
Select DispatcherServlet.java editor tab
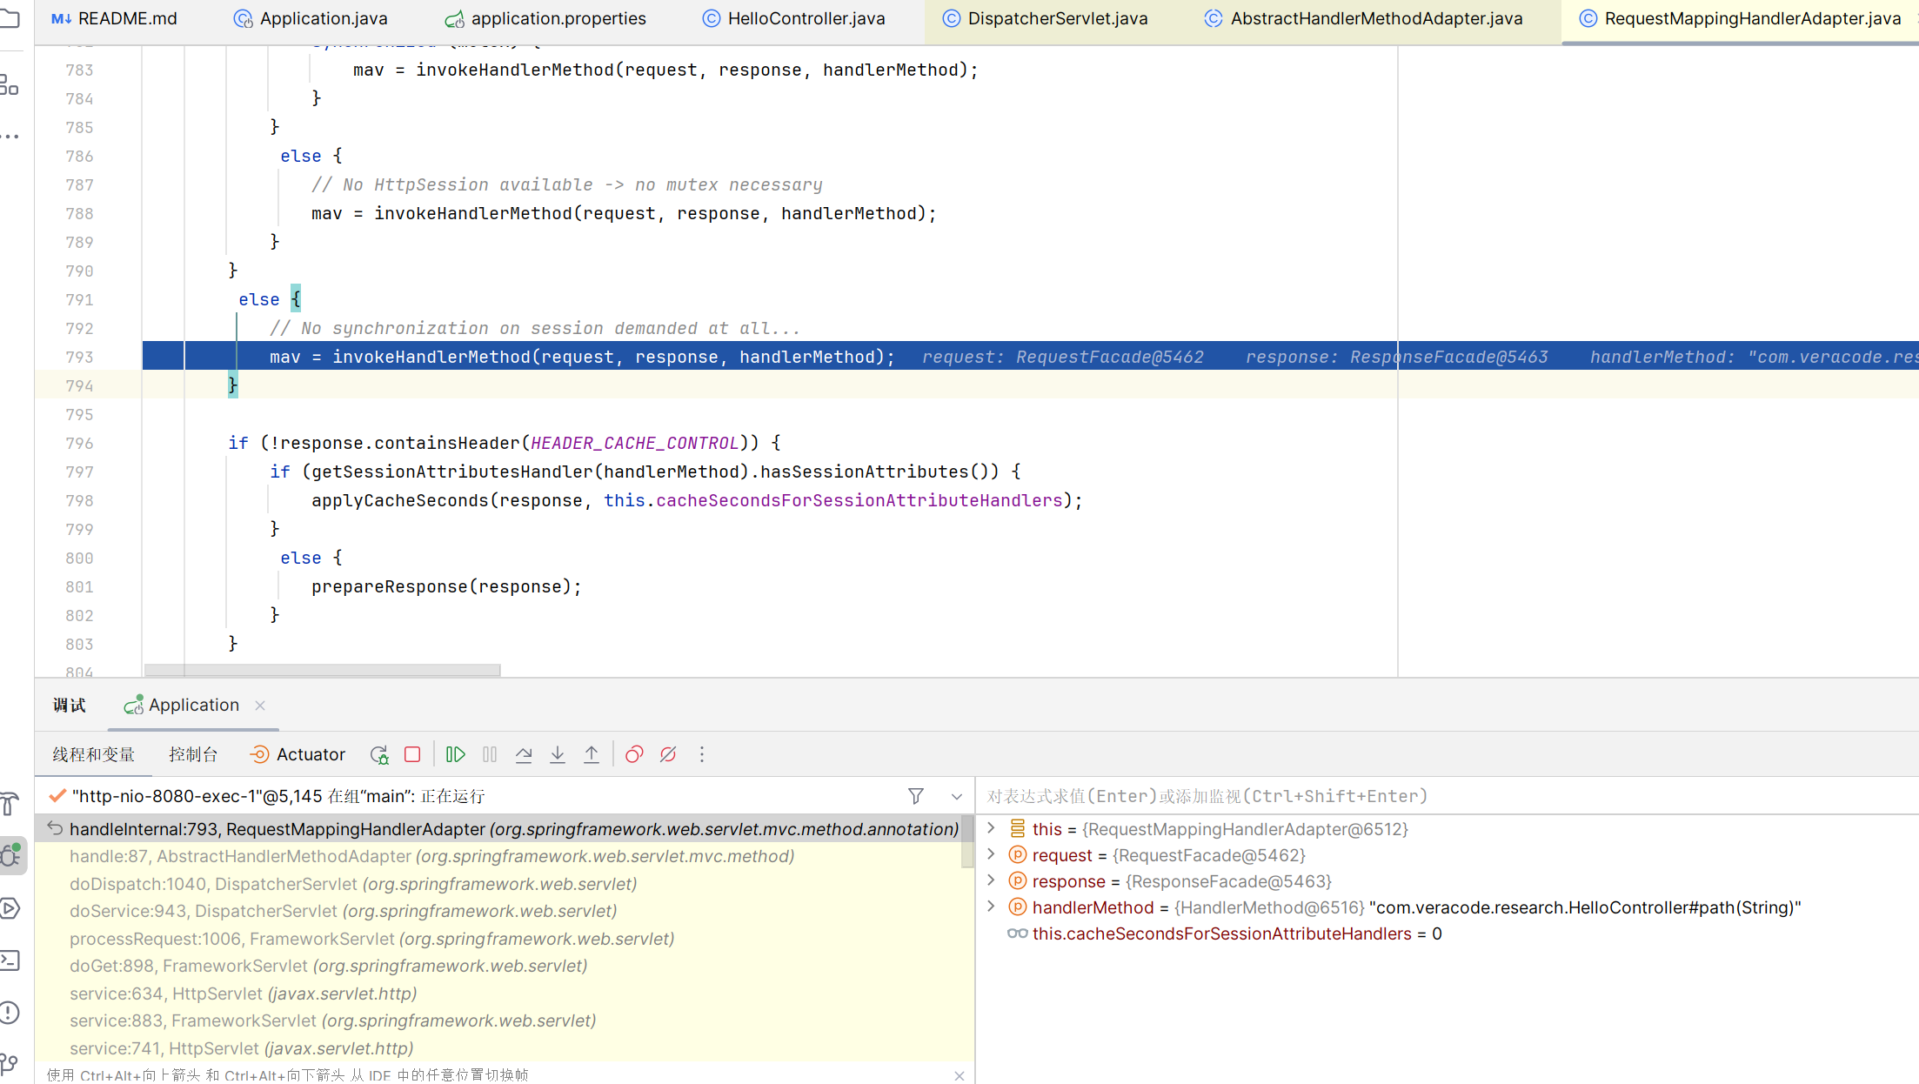pos(1056,18)
